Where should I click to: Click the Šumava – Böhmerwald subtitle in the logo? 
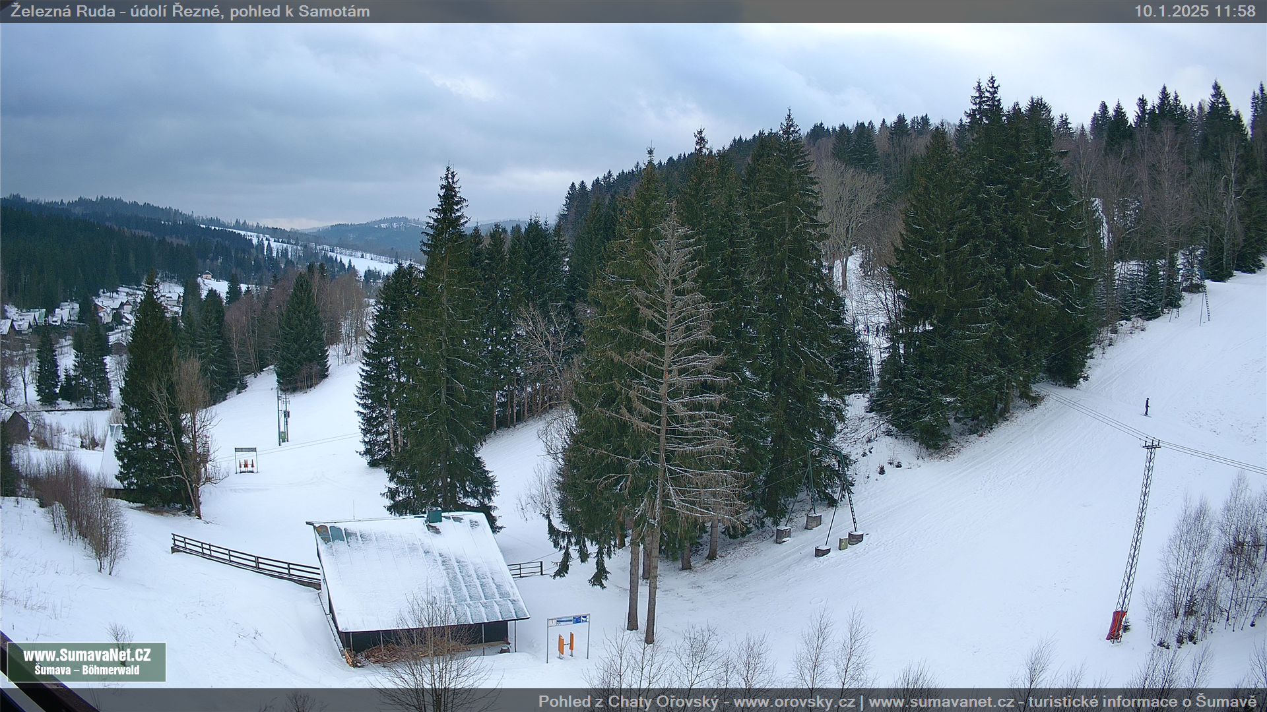coord(86,670)
